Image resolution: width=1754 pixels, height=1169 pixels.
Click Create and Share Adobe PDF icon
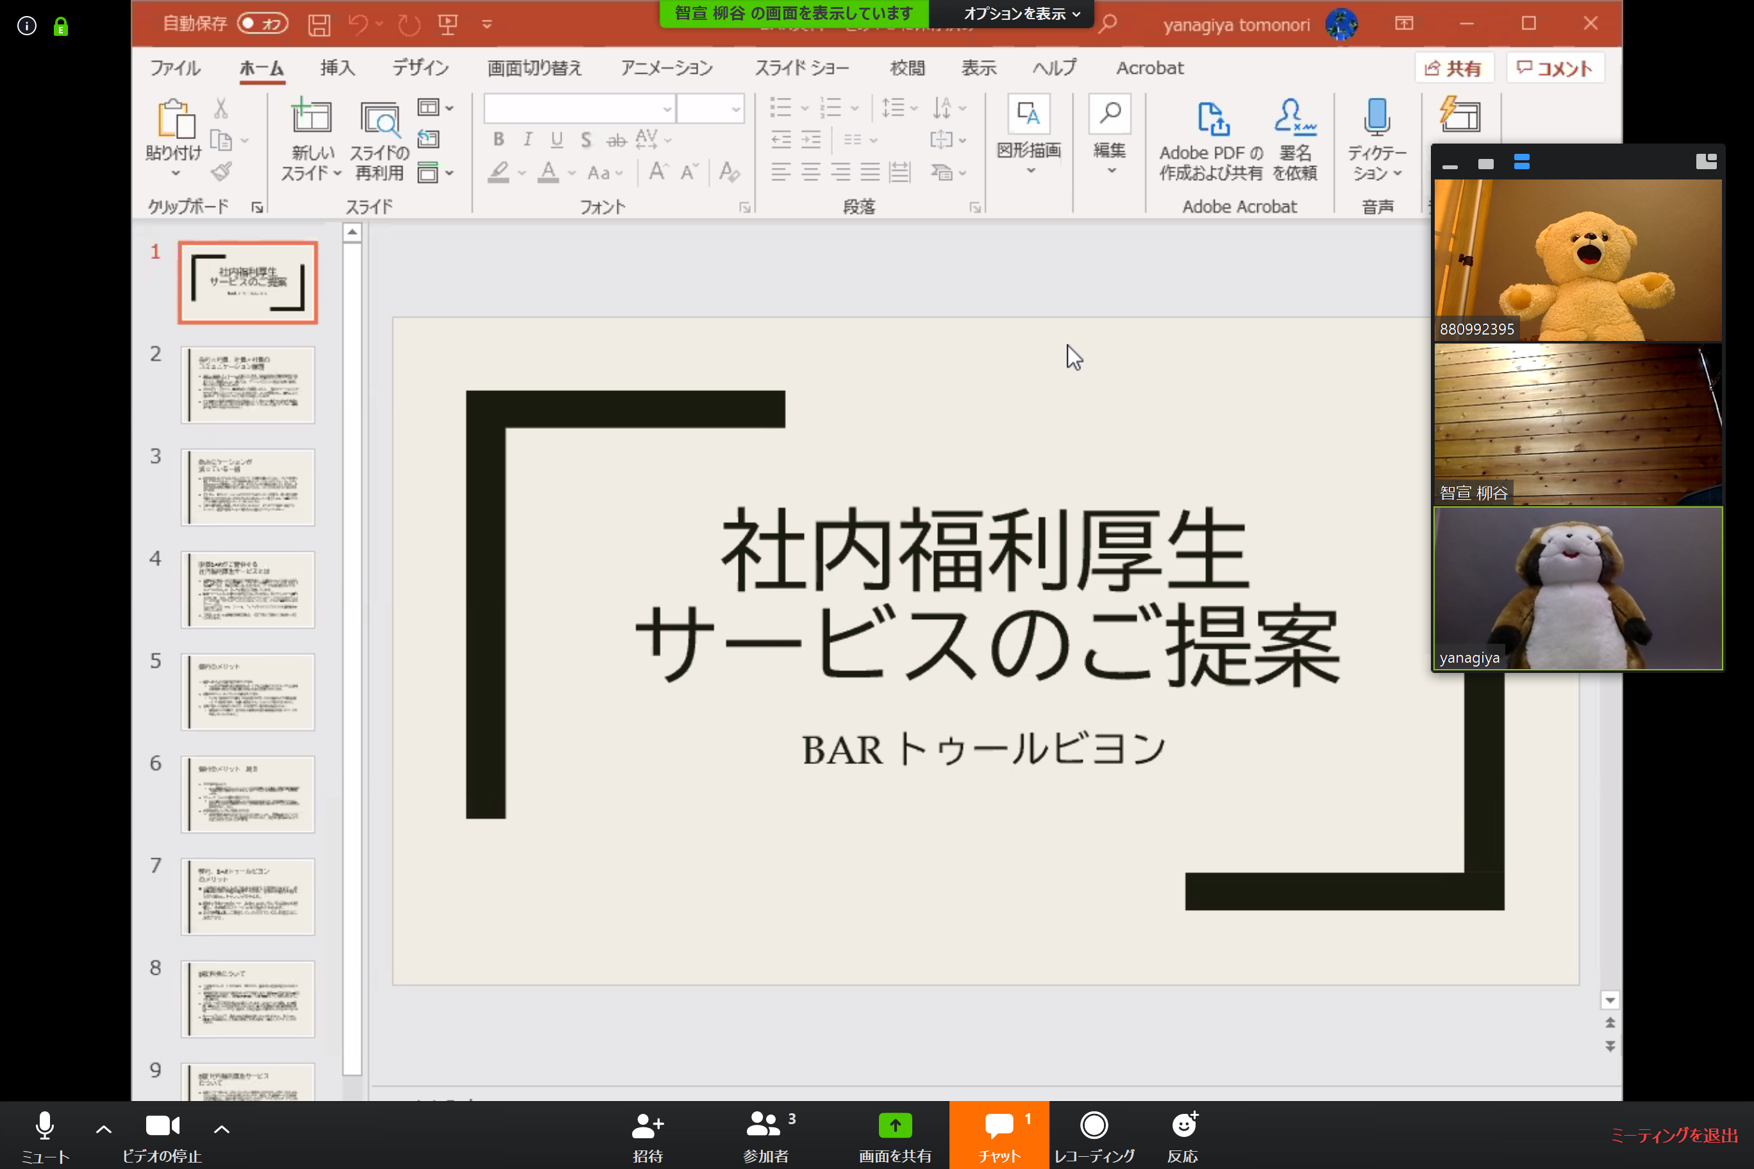1214,118
